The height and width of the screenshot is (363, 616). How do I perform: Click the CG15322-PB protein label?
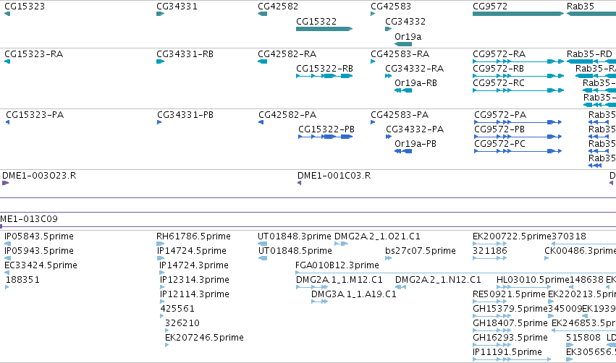tap(326, 129)
